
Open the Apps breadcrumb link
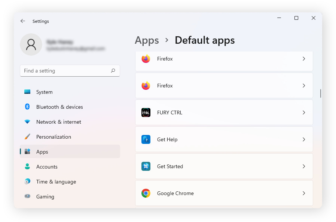point(147,40)
